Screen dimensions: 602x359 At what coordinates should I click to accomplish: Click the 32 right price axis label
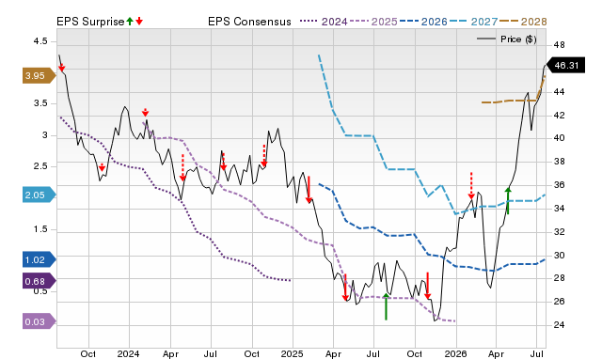click(560, 232)
